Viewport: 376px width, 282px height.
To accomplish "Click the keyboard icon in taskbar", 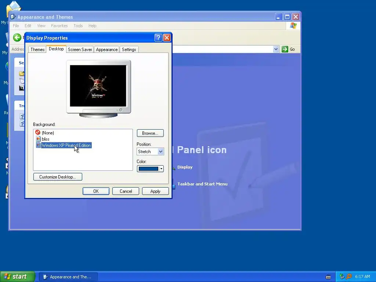I will [328, 277].
